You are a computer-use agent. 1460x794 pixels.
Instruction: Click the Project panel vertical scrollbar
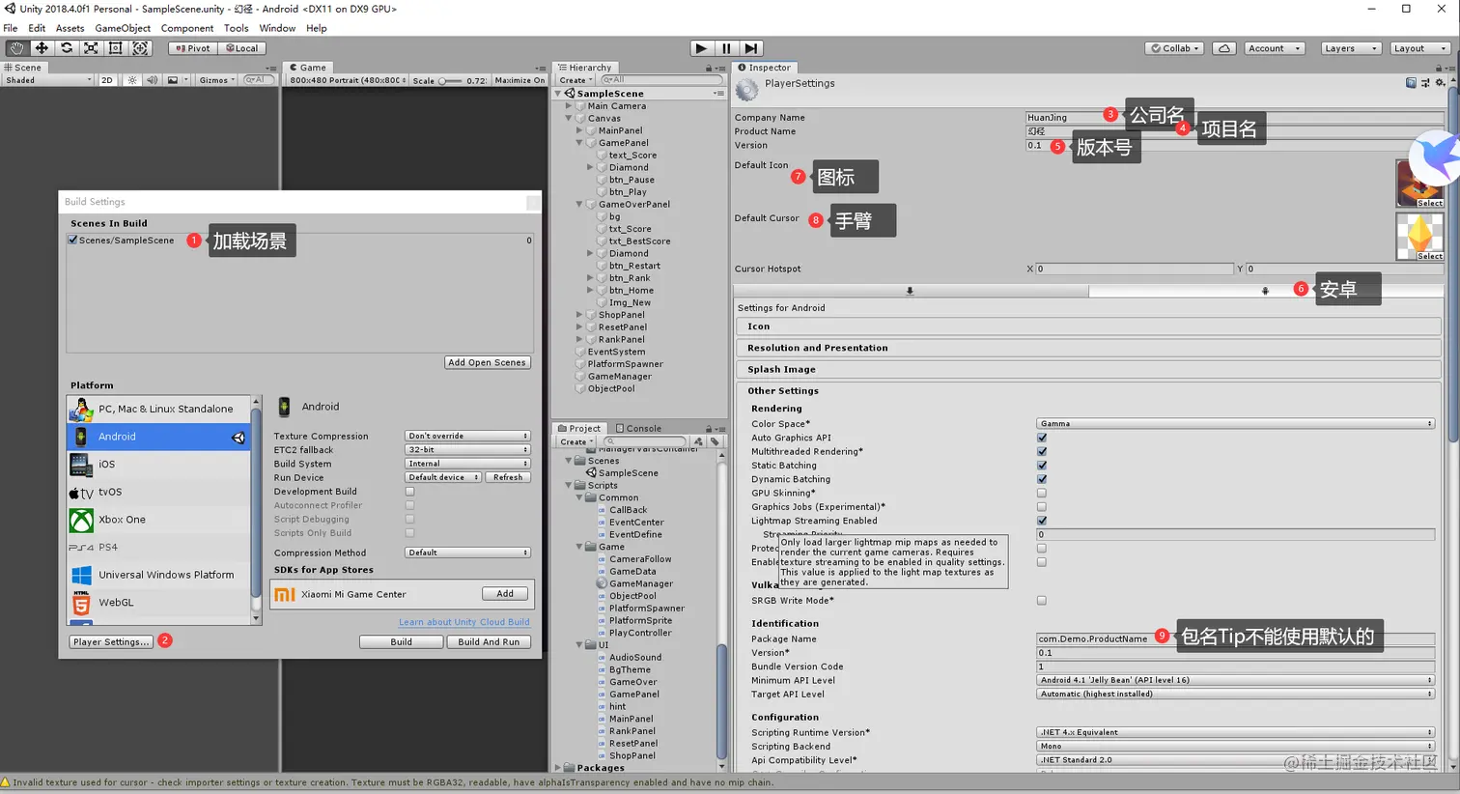720,610
